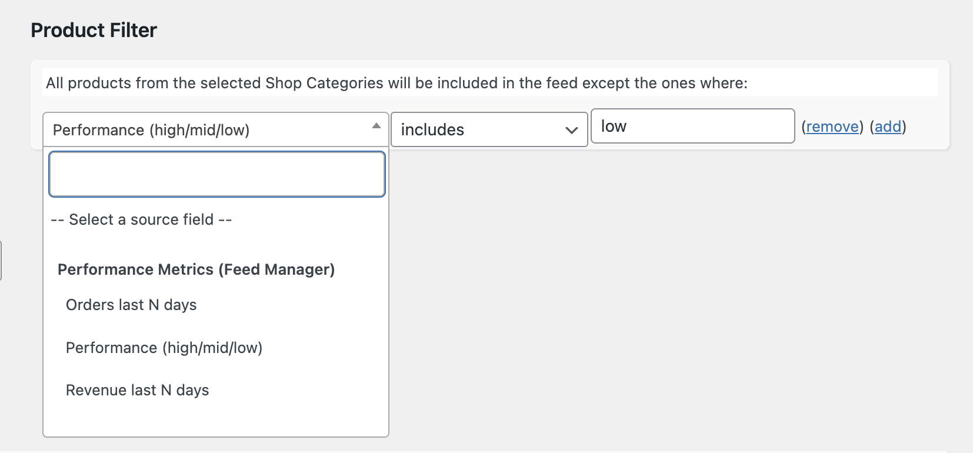The image size is (973, 453).
Task: Click the word "includes" in the condition selector
Action: (432, 129)
